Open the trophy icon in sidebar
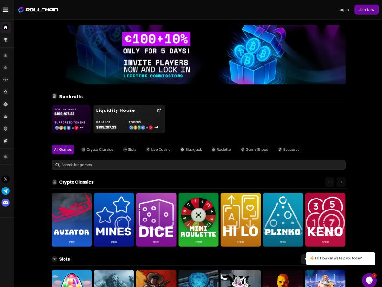This screenshot has width=382, height=287. click(x=6, y=40)
